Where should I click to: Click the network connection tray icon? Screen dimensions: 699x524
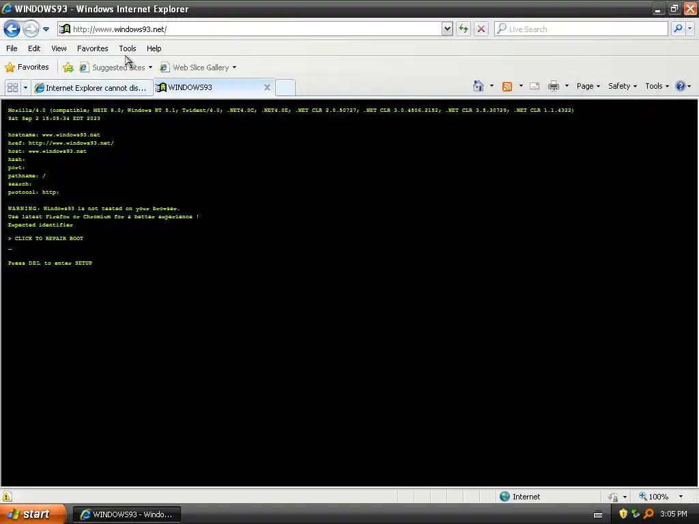[x=636, y=514]
